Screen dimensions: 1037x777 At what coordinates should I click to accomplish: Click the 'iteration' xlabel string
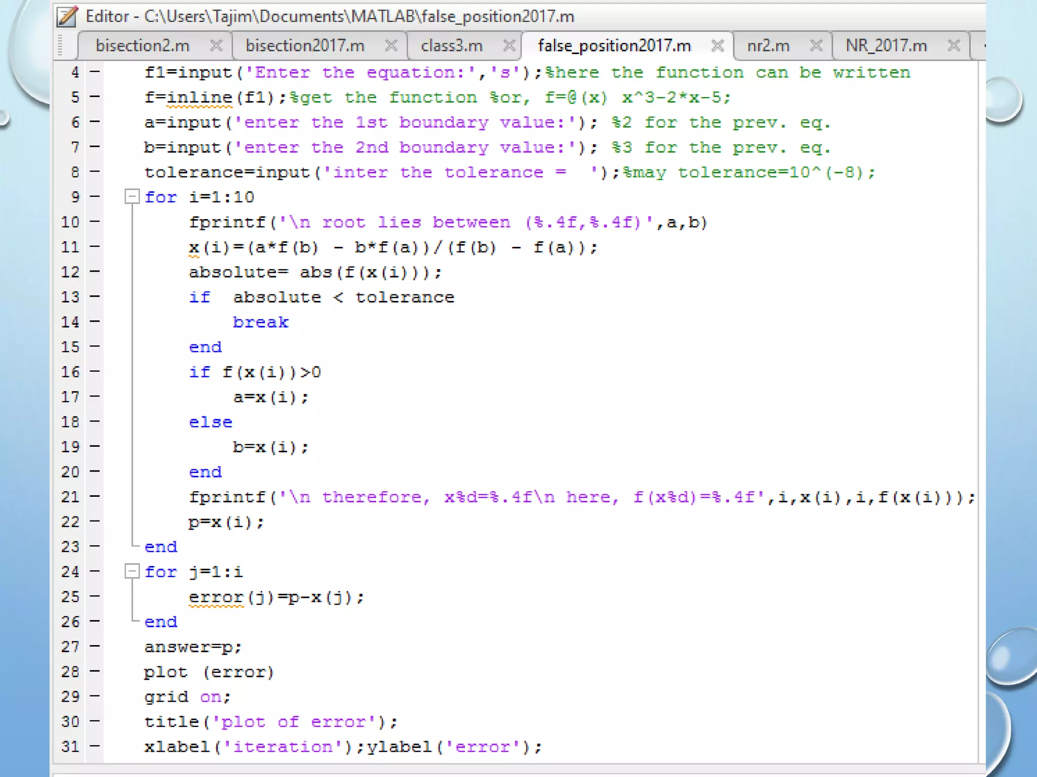coord(283,747)
